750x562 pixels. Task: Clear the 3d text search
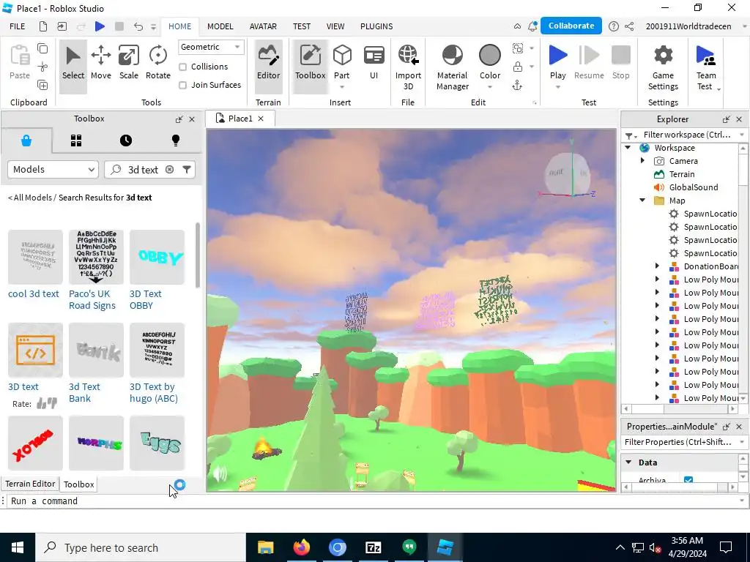click(169, 170)
